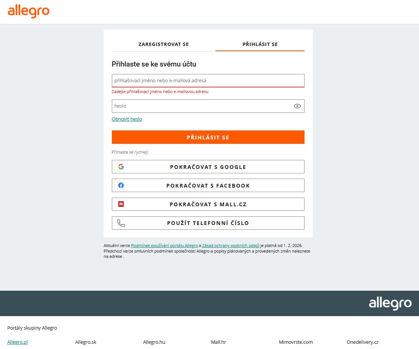Viewport: 419px width, 349px height.
Task: Click the Allegro logo in the dark footer
Action: [390, 303]
